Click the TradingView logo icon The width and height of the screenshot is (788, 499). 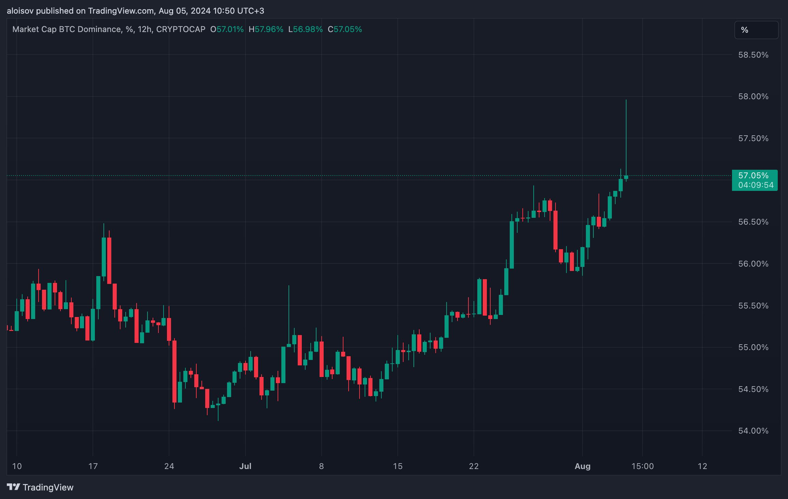14,487
